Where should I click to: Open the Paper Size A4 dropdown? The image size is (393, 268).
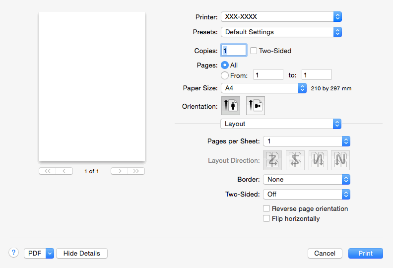click(263, 88)
